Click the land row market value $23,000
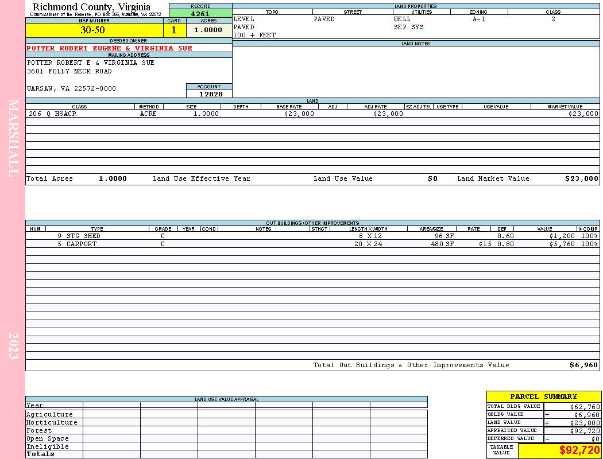The width and height of the screenshot is (603, 459). 583,114
